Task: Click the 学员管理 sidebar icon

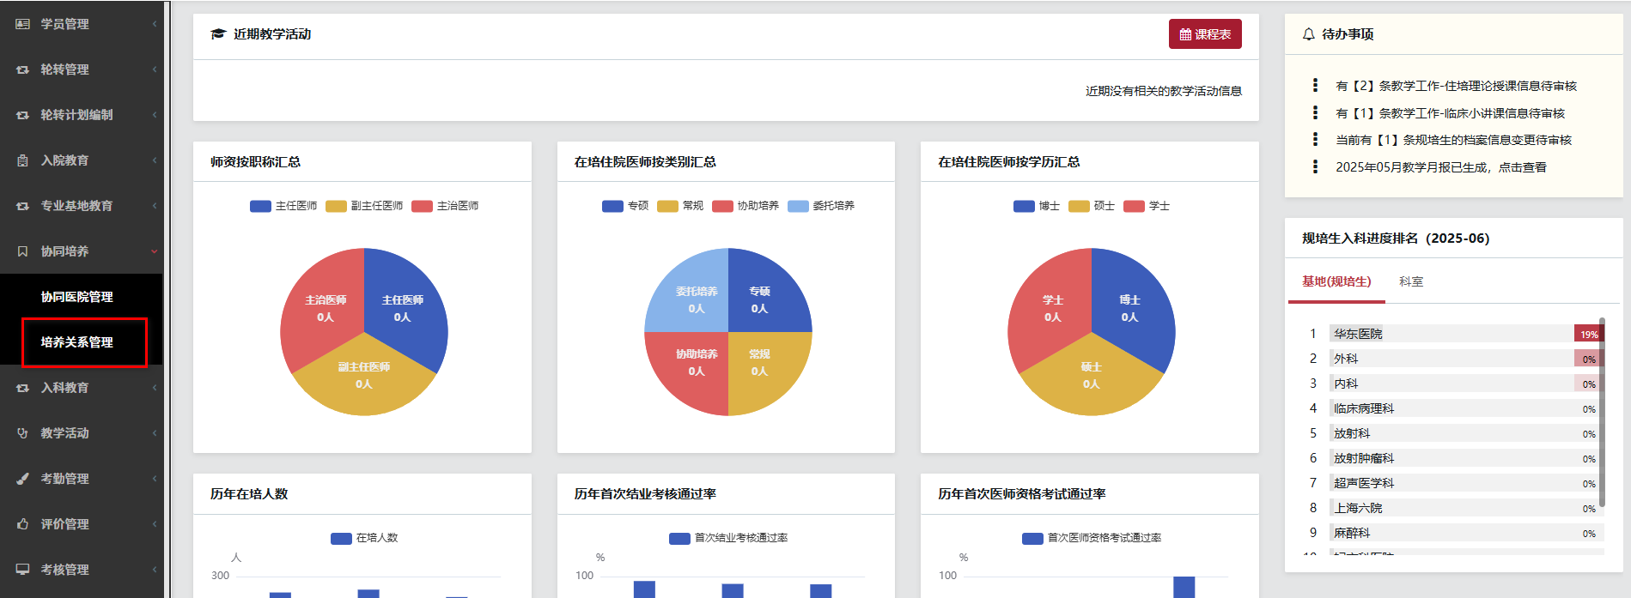Action: [x=22, y=24]
